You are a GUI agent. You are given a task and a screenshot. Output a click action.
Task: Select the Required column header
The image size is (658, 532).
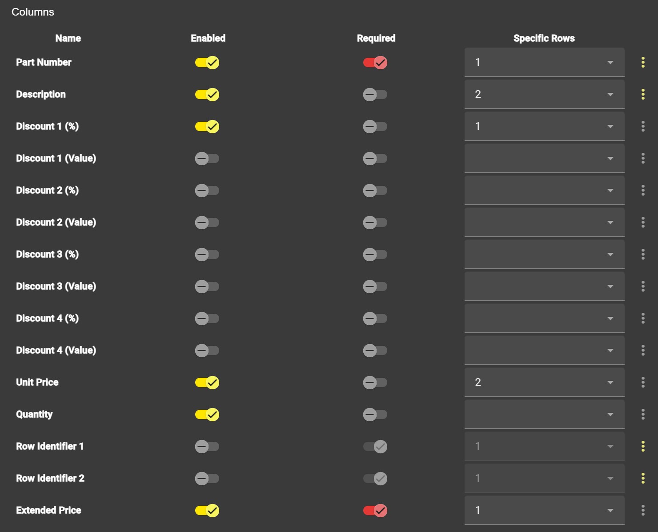pos(376,38)
